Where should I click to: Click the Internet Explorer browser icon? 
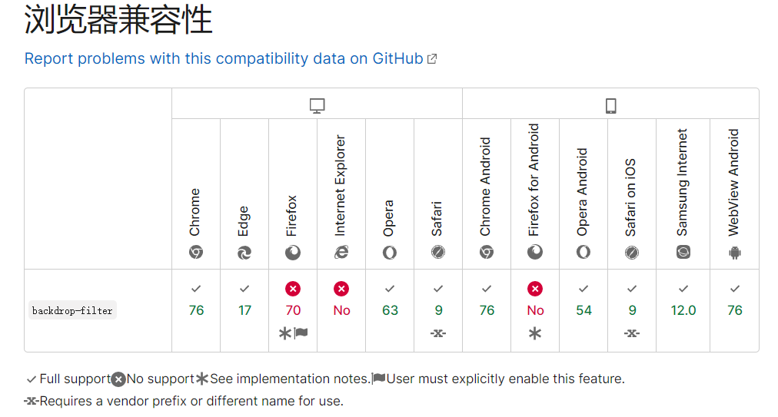(341, 252)
